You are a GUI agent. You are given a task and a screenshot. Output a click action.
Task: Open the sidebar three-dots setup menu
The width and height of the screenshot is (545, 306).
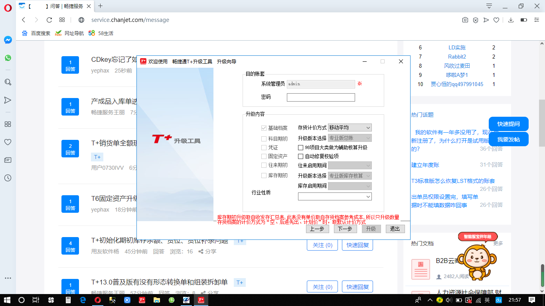[8, 278]
